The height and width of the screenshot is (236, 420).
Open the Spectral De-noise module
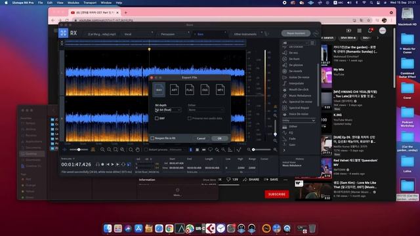pos(300,102)
